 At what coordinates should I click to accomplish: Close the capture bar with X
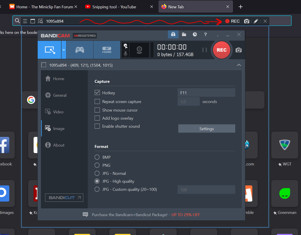[265, 21]
